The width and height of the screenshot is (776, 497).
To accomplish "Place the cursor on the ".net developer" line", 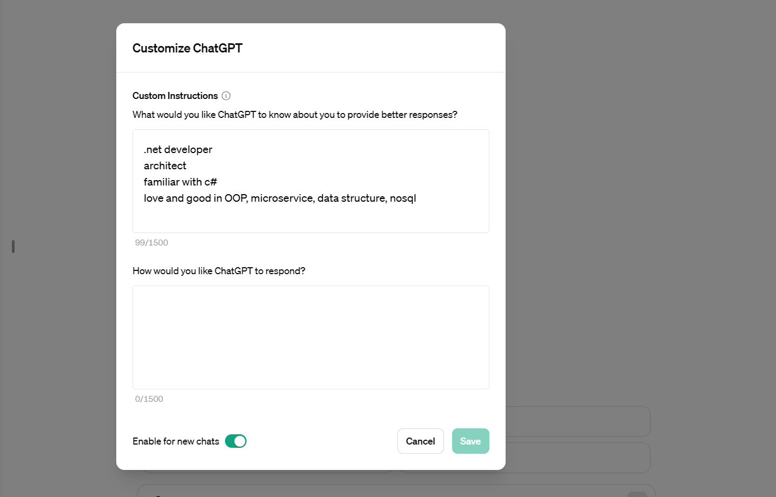I will pos(178,150).
